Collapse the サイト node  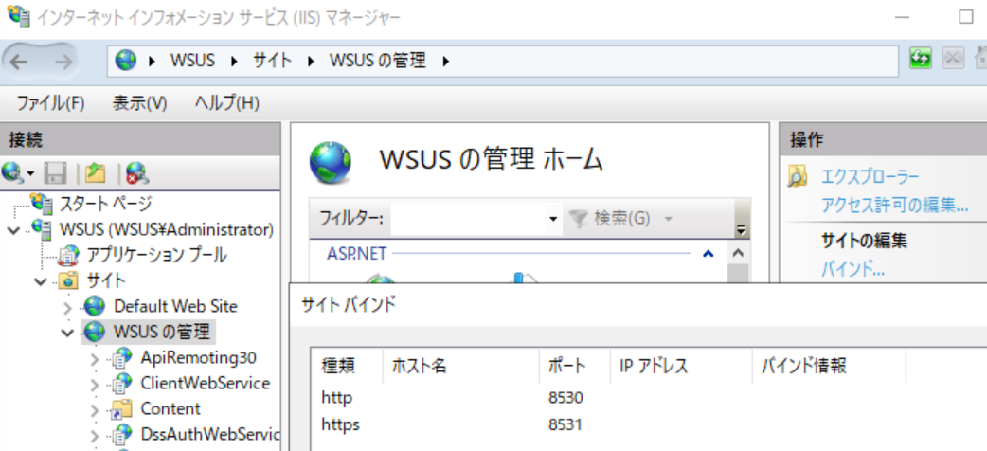[x=41, y=281]
